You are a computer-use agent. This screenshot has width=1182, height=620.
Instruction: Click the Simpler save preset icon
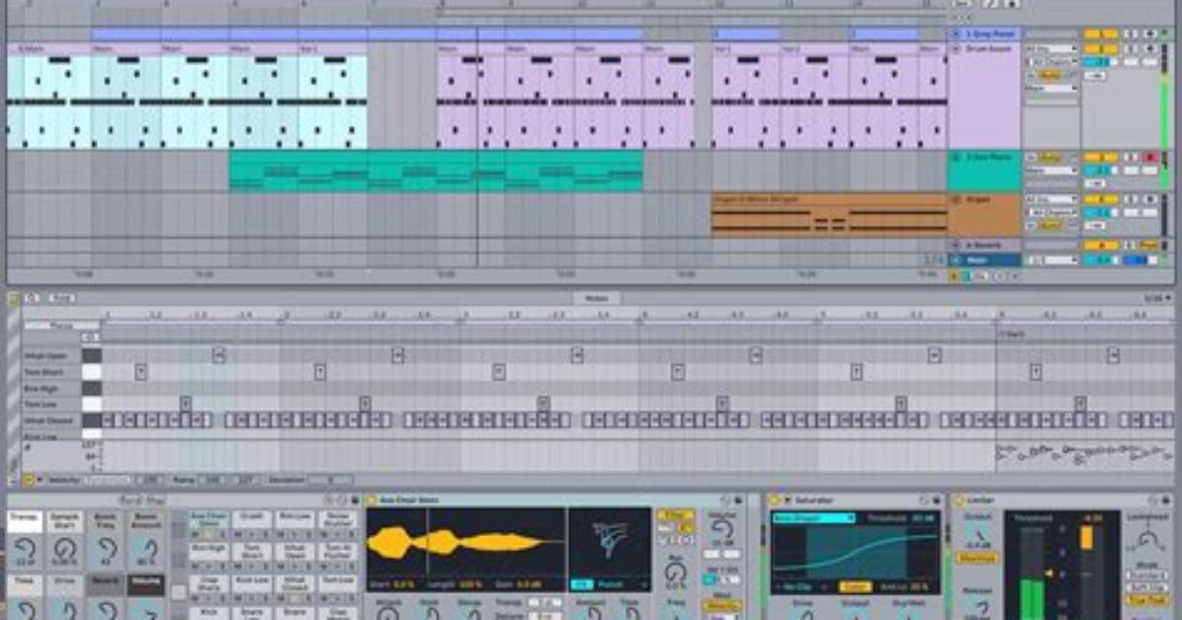pos(739,501)
